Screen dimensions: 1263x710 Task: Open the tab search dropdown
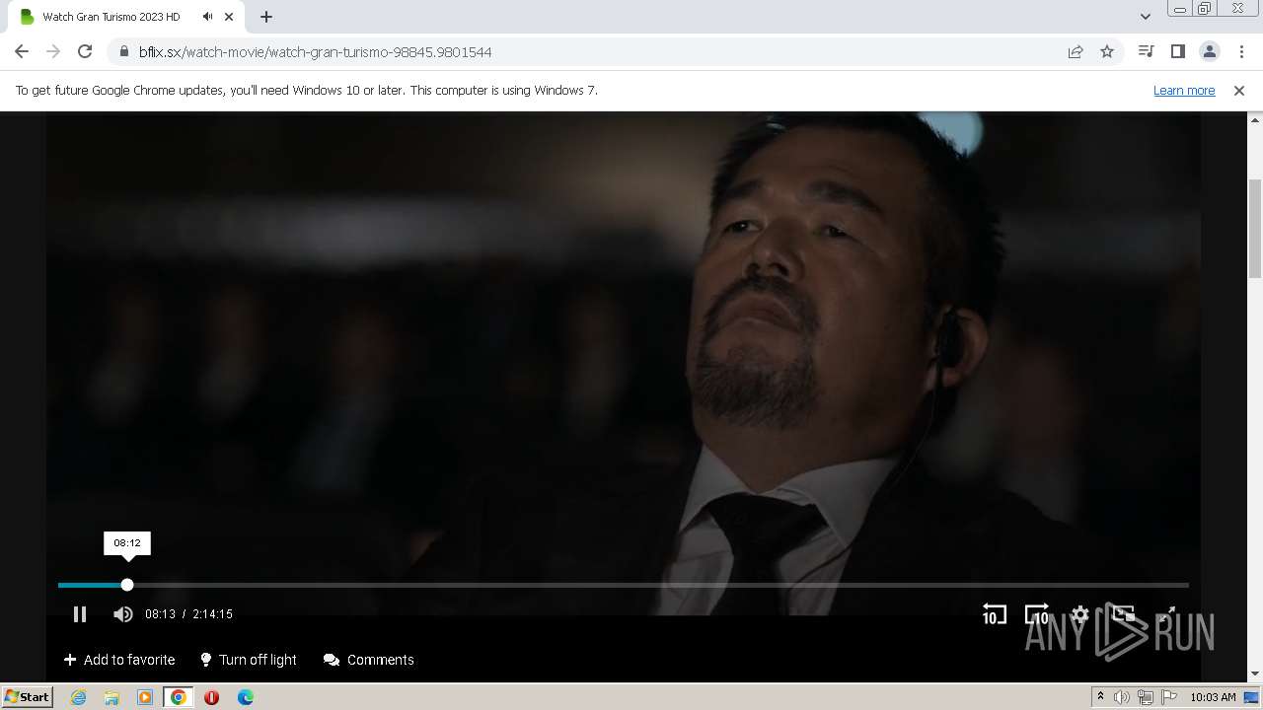tap(1145, 17)
